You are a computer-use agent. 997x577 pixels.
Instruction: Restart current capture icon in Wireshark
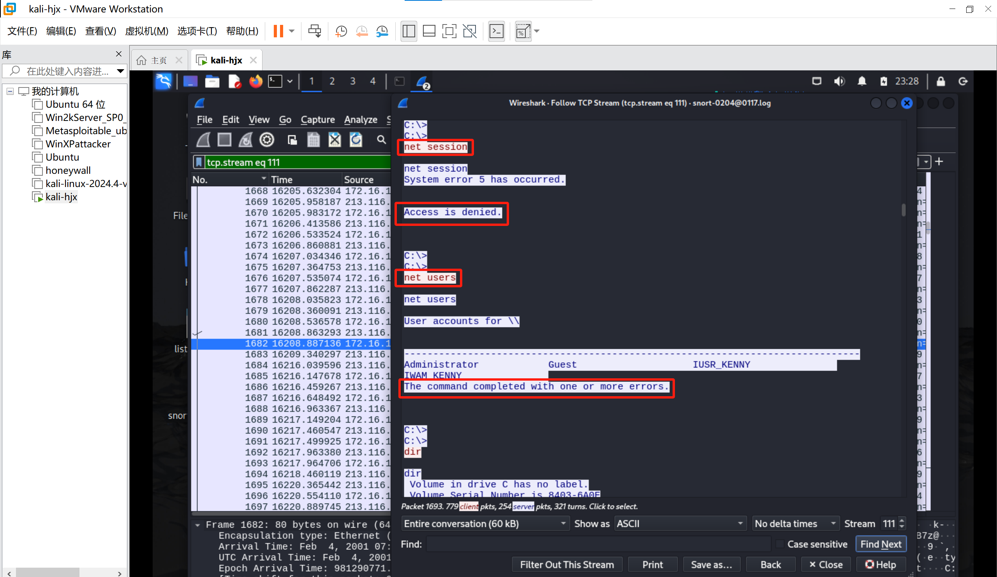coord(245,140)
